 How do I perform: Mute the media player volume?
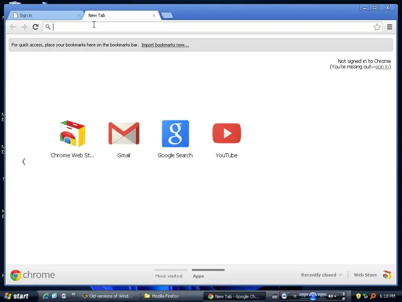(x=330, y=296)
